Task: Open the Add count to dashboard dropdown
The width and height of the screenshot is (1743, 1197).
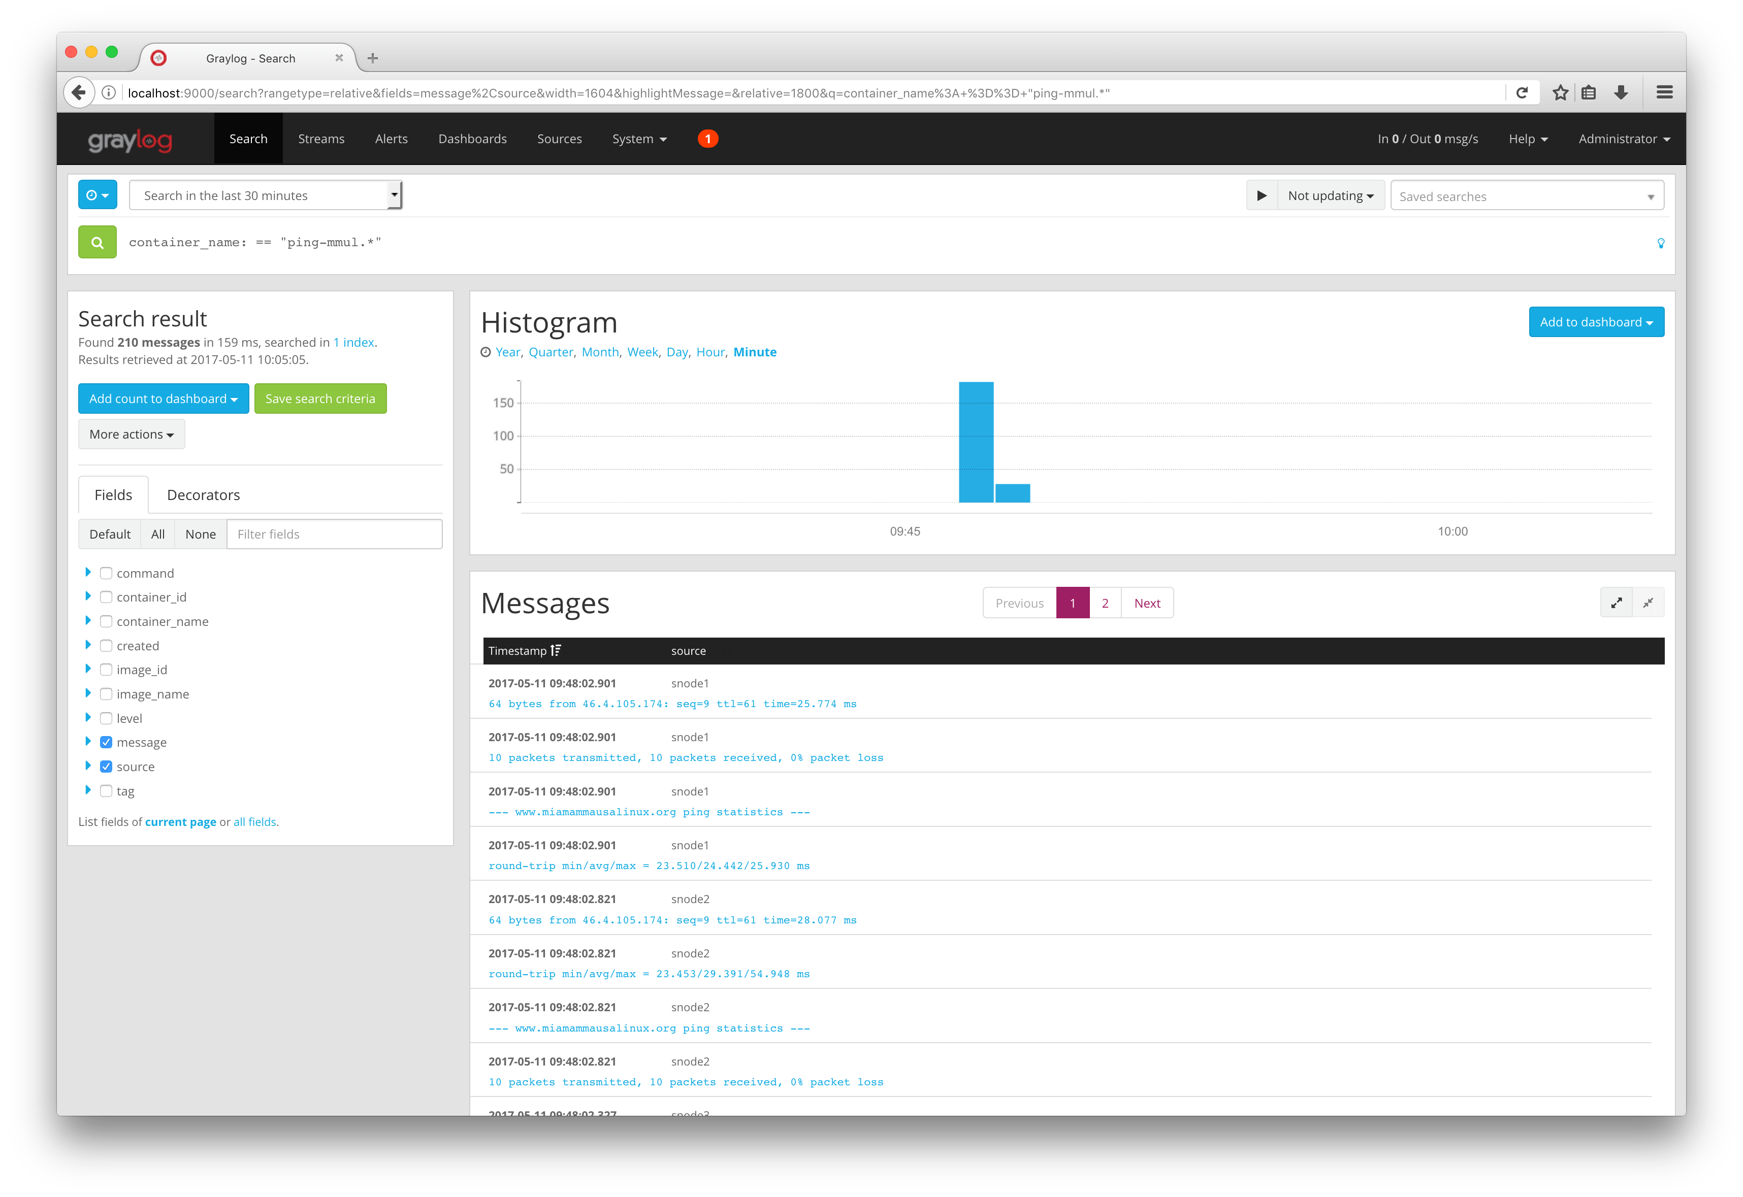Action: tap(164, 398)
